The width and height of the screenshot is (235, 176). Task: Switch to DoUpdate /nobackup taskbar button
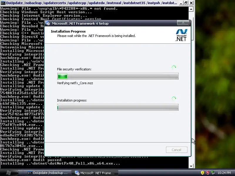[x=48, y=173]
